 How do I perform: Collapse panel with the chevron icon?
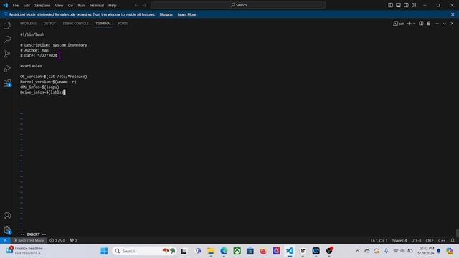click(x=445, y=24)
